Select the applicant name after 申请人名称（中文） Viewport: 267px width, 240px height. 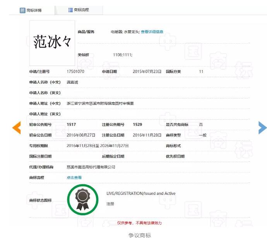[x=72, y=82]
